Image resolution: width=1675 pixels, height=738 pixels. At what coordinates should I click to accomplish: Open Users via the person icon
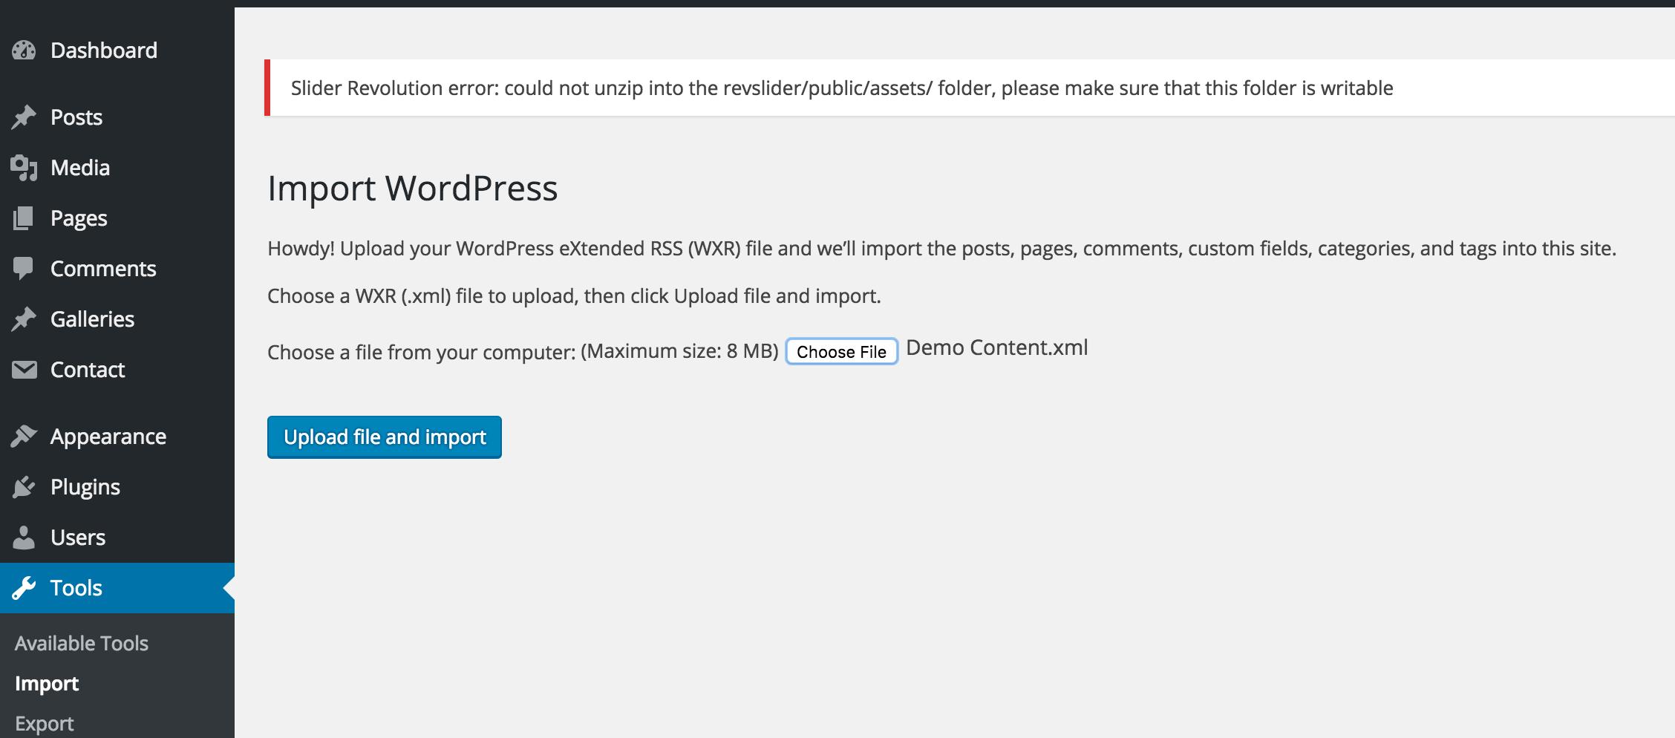point(25,537)
